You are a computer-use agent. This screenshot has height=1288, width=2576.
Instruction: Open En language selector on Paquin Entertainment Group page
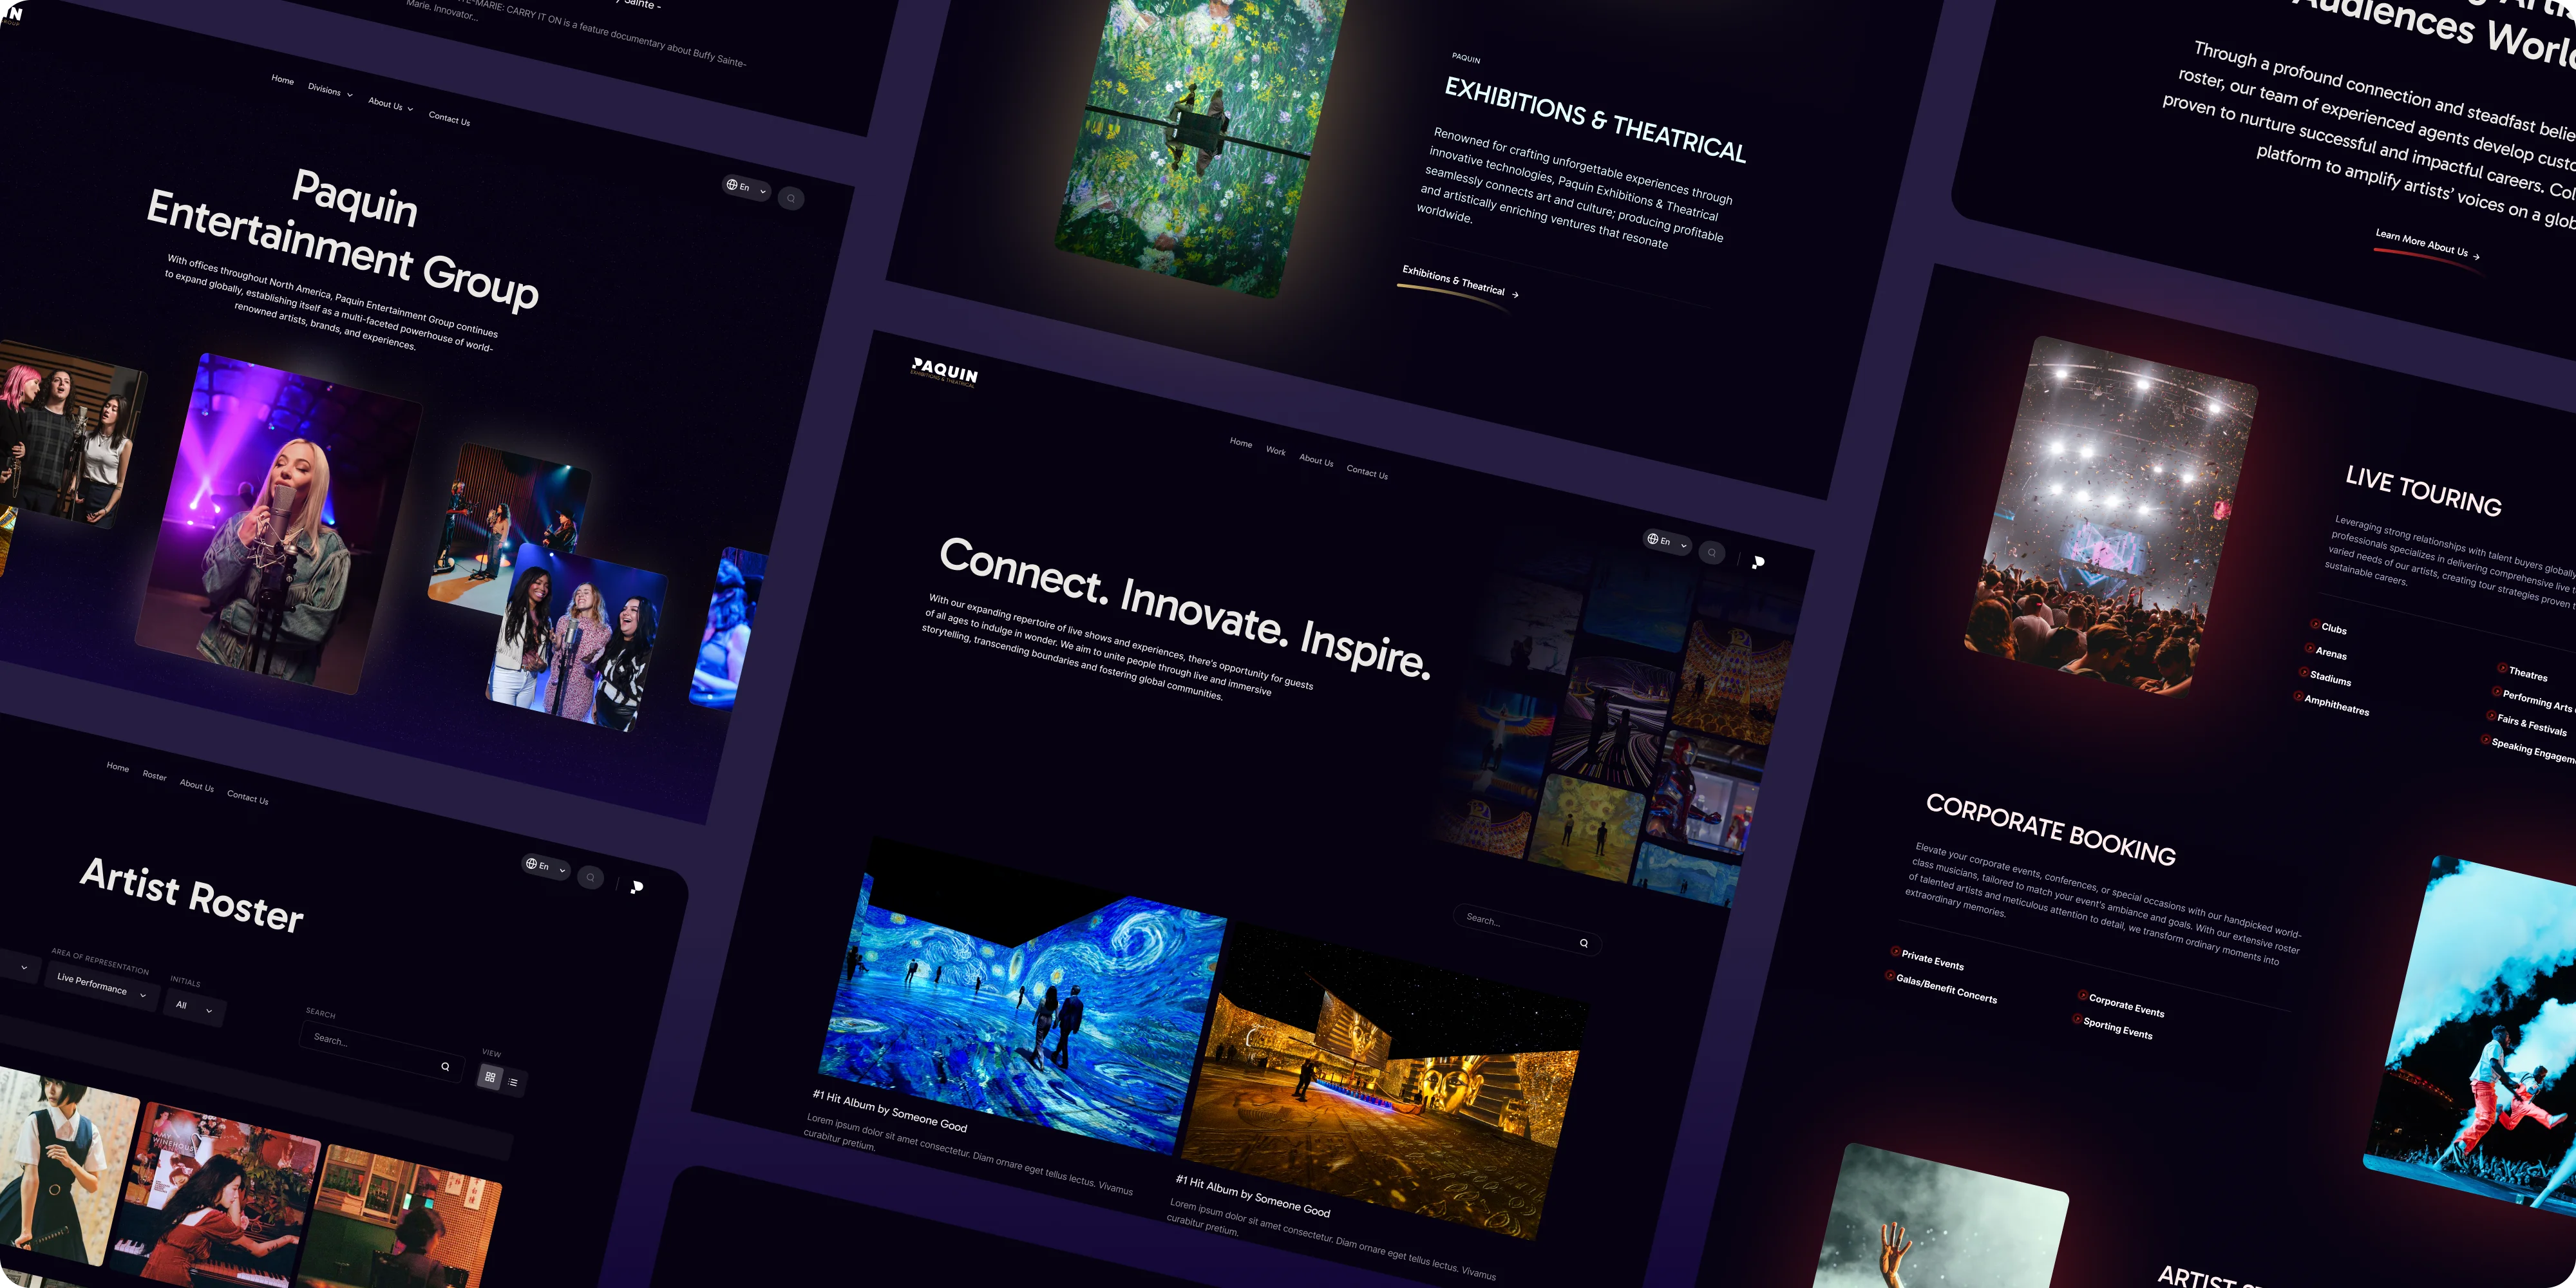tap(746, 187)
